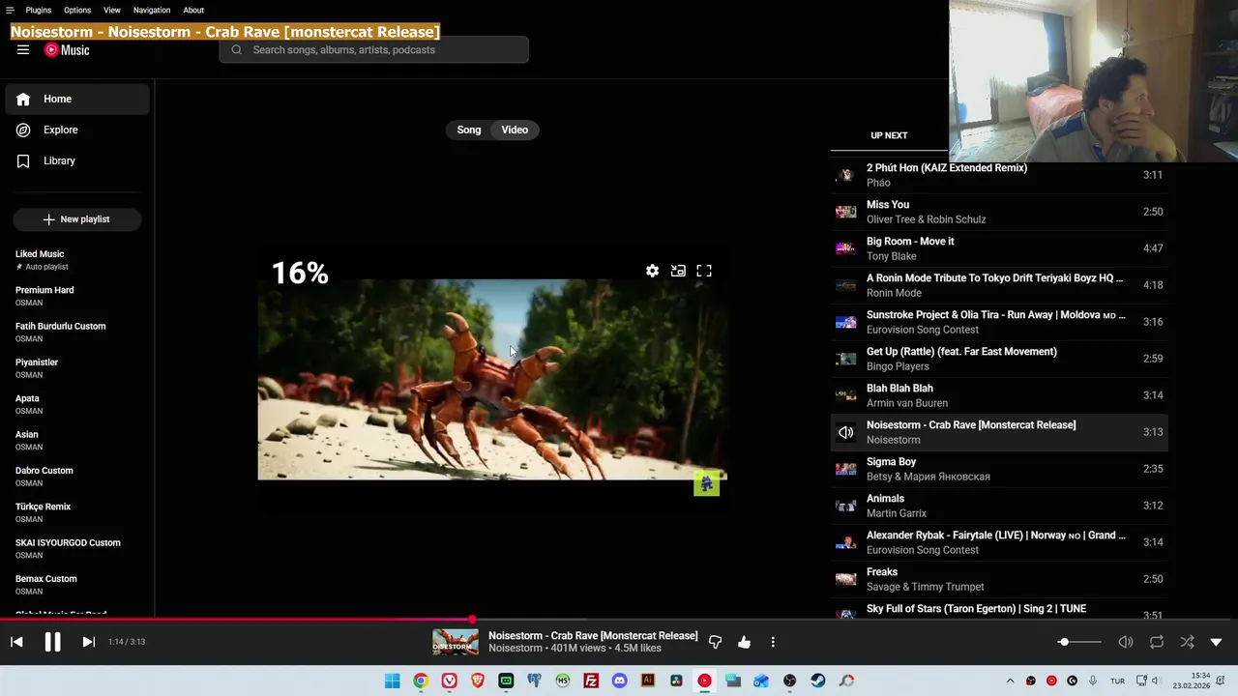Open Discord from the taskbar
This screenshot has height=696, width=1238.
(620, 681)
